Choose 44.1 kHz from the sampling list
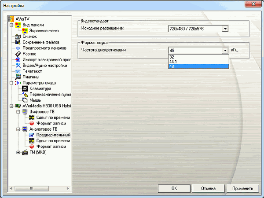The image size is (264, 198). pos(198,62)
